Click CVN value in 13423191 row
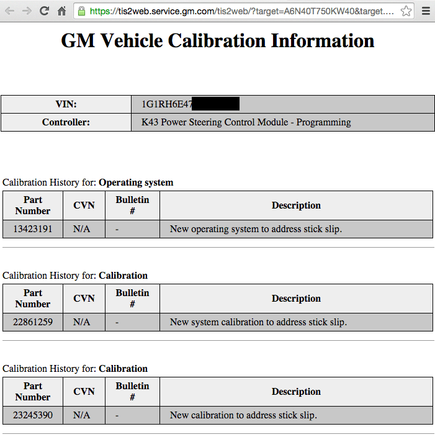 point(82,229)
